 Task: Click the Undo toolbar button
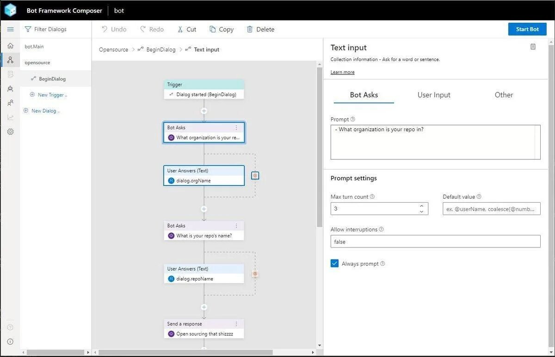pyautogui.click(x=114, y=29)
